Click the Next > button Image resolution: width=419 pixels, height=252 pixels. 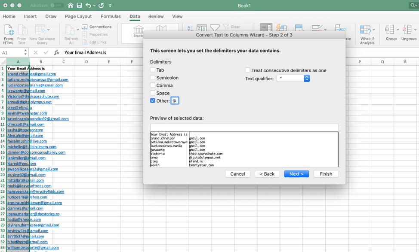pos(296,174)
